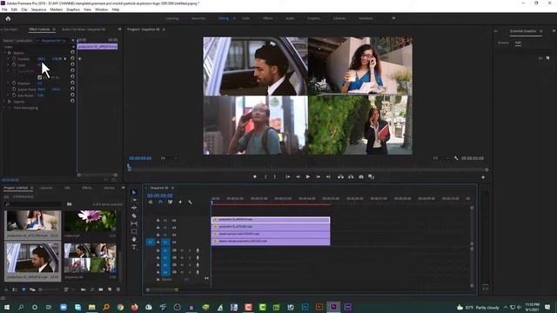The image size is (557, 313).
Task: Click Play in the Program monitor
Action: coord(308,176)
